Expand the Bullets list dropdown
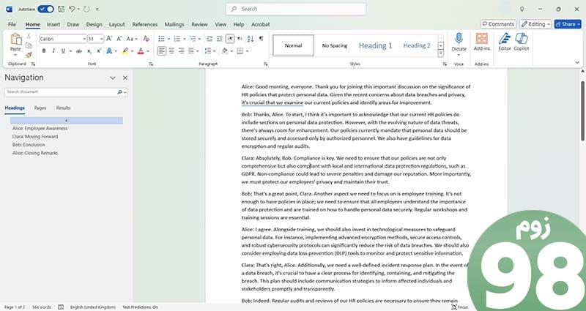586x311 pixels. (x=168, y=39)
